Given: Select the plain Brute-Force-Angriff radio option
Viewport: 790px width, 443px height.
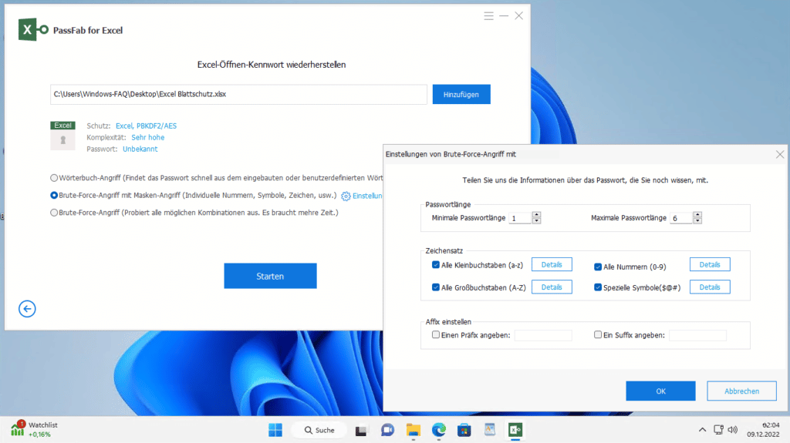Looking at the screenshot, I should coord(54,213).
